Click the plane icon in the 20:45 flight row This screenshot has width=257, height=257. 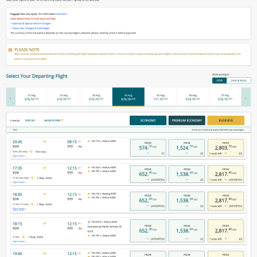[x=44, y=141]
